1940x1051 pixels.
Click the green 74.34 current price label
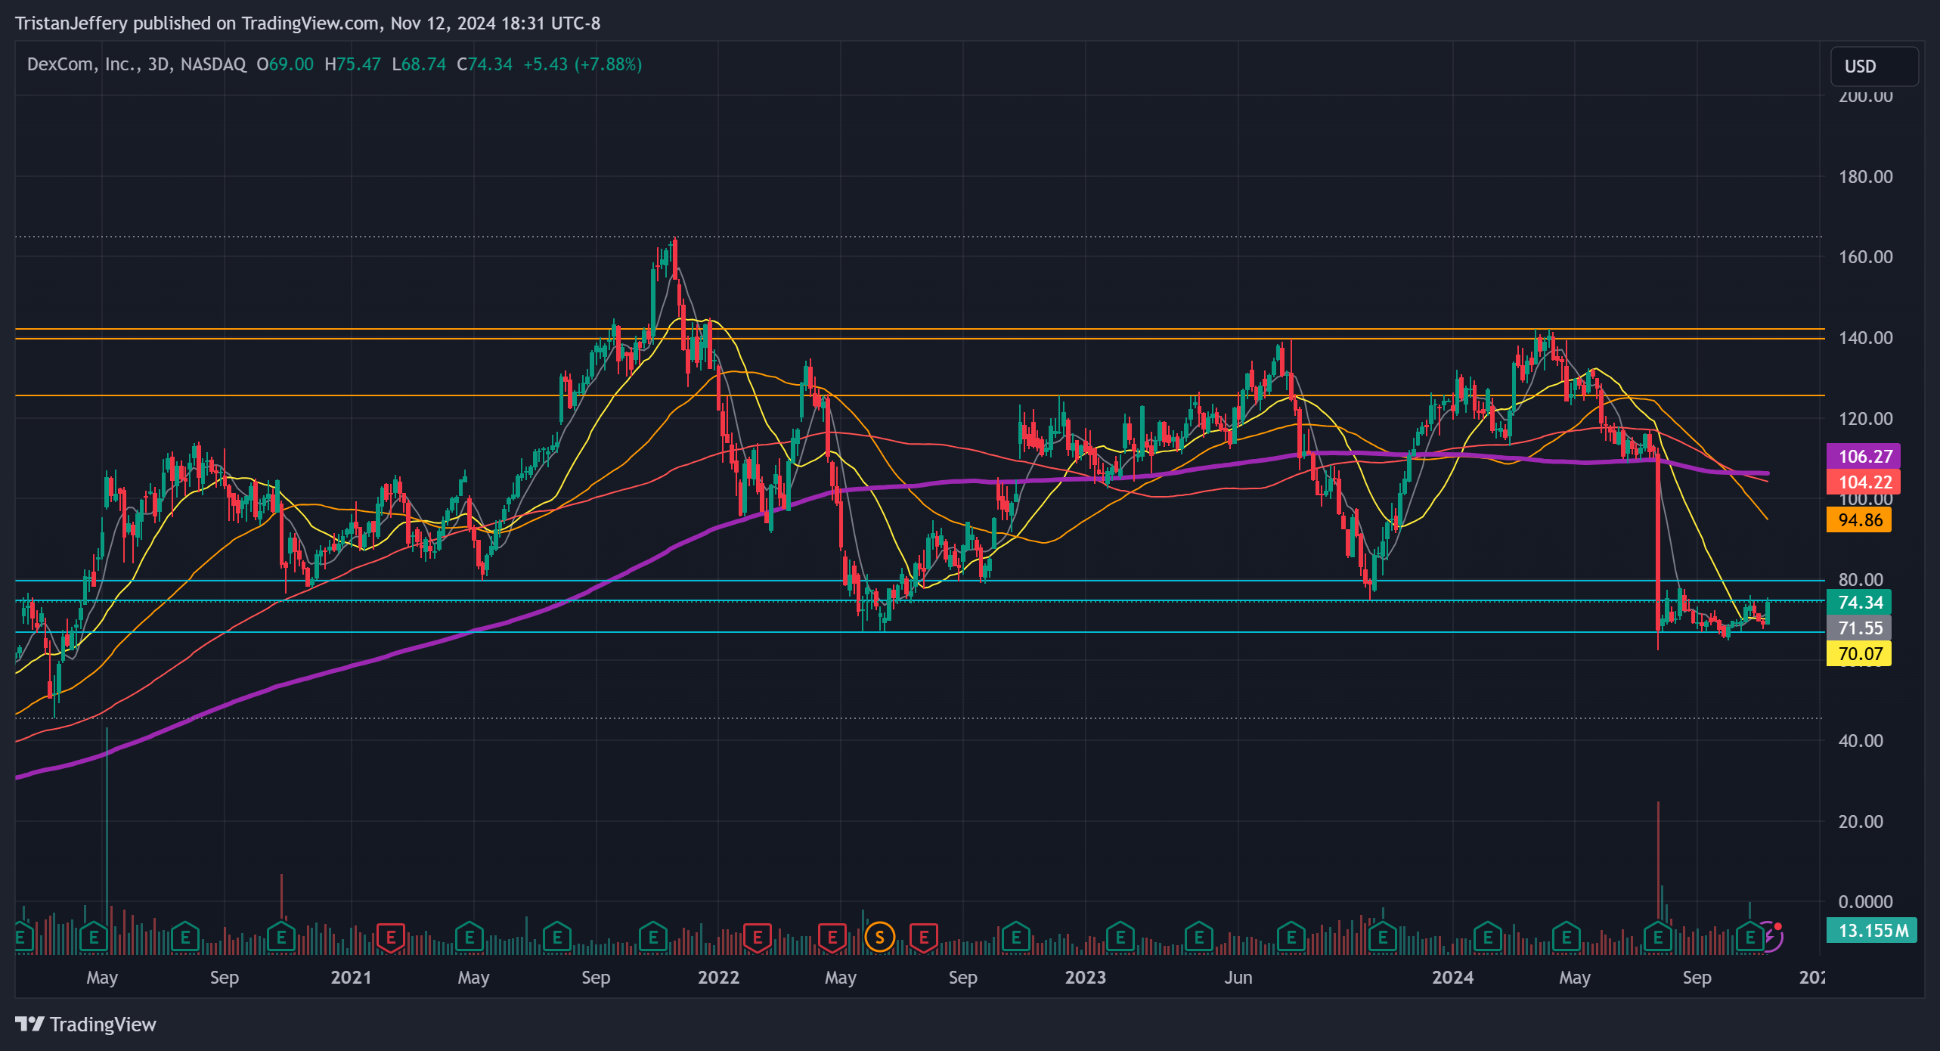coord(1859,602)
